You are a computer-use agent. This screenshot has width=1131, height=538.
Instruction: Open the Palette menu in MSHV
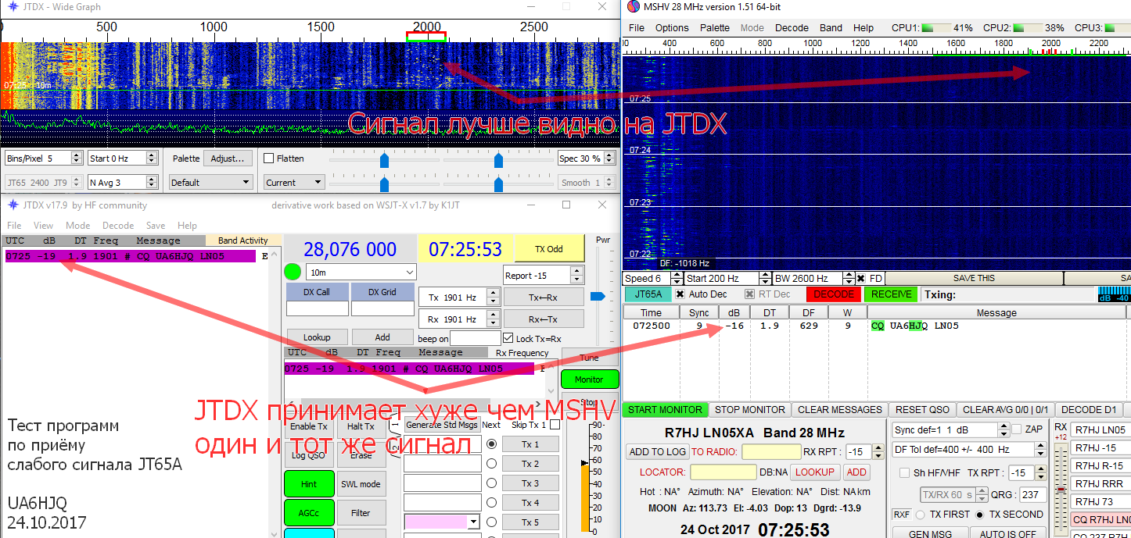[x=715, y=28]
